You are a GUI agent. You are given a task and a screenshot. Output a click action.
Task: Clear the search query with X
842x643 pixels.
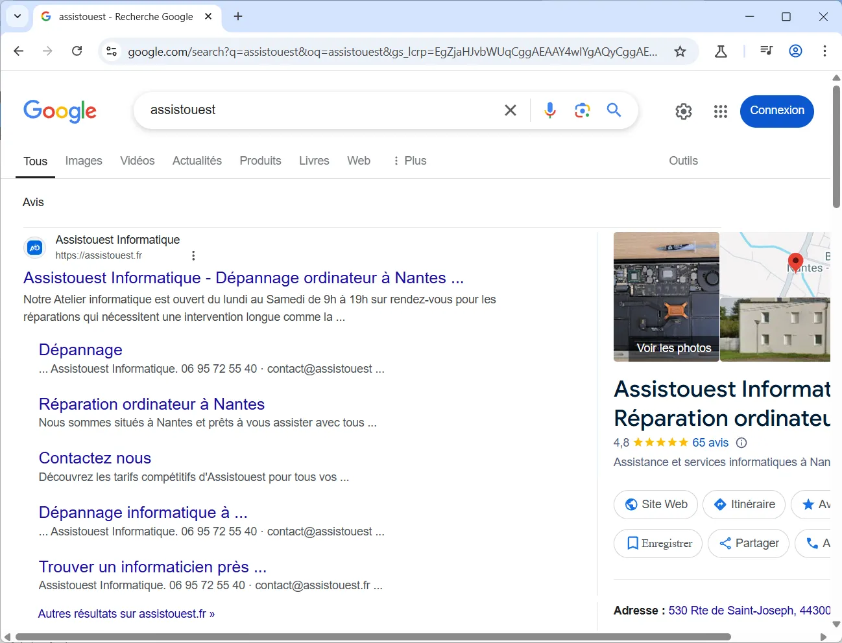click(x=511, y=110)
